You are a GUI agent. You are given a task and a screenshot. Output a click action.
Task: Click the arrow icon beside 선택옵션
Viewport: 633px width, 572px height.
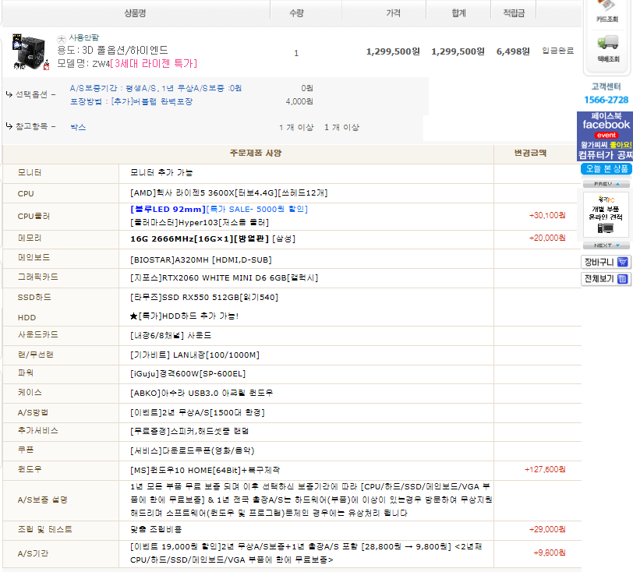[x=9, y=94]
